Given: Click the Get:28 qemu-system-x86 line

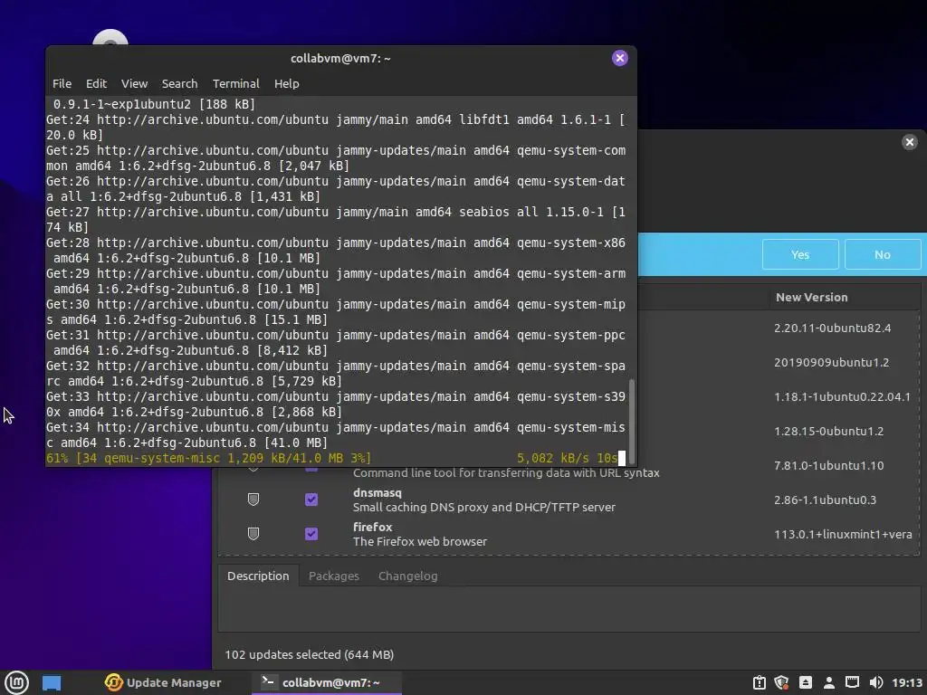Looking at the screenshot, I should coord(336,251).
